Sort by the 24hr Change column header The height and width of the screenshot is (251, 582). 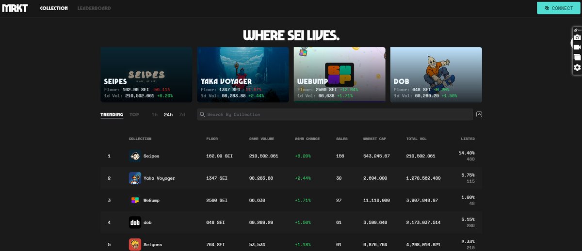[x=307, y=139]
